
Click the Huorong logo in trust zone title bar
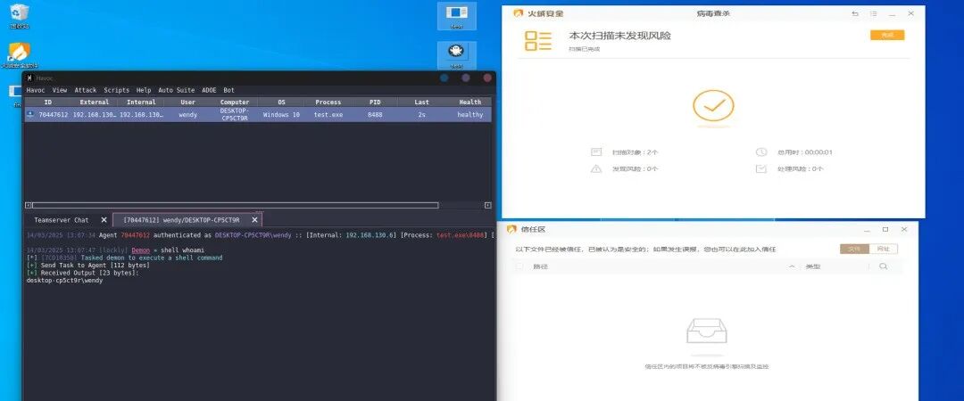[x=511, y=229]
